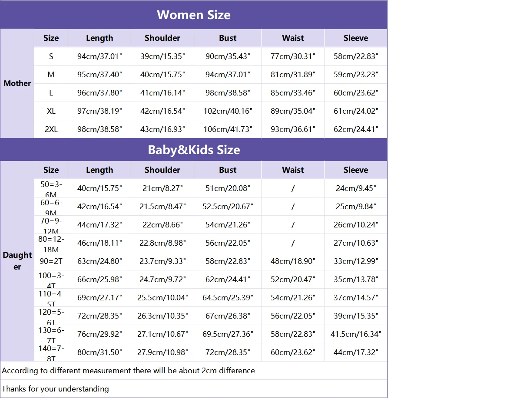Viewport: 507px width, 398px height.
Task: Select kids size 80=12-18M cell
Action: pyautogui.click(x=51, y=243)
